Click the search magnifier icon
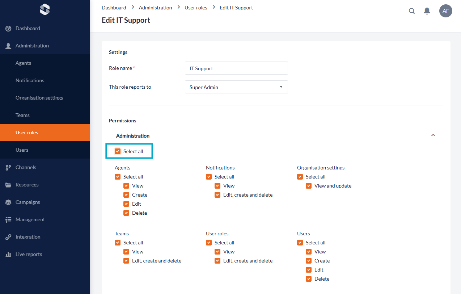The width and height of the screenshot is (461, 294). tap(412, 11)
